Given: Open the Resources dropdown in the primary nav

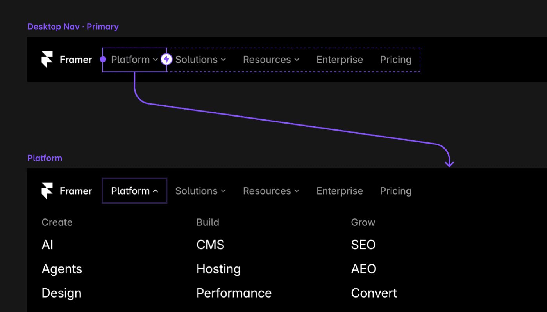Looking at the screenshot, I should [x=271, y=60].
